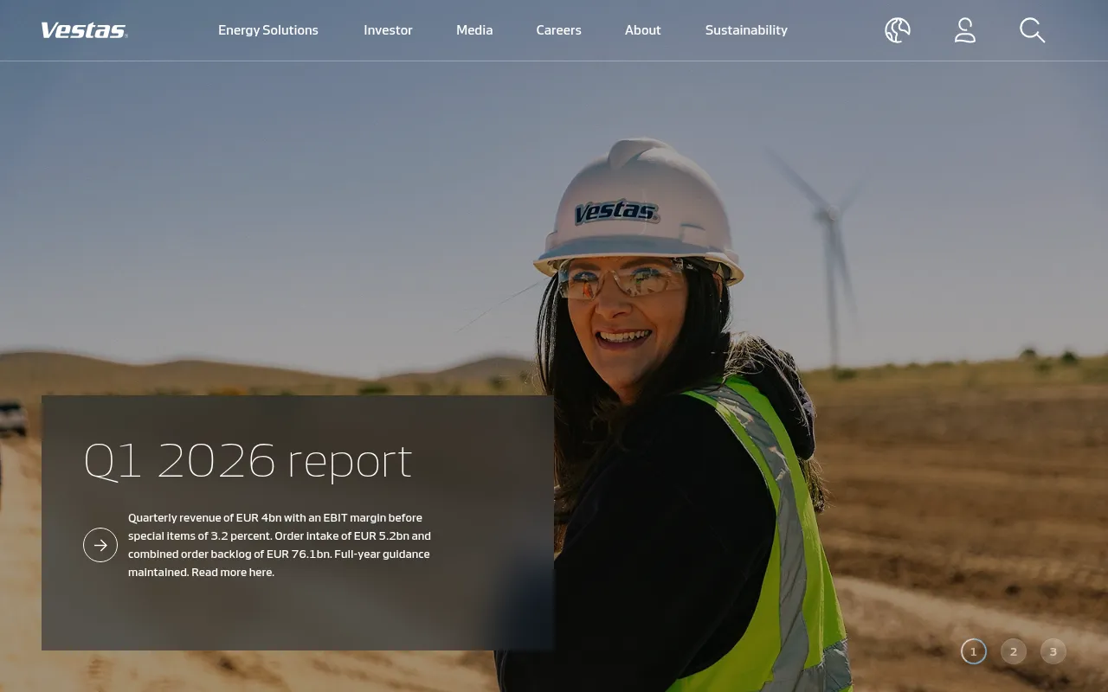Click the quarterly revenue summary paragraph
The width and height of the screenshot is (1108, 692).
[x=280, y=545]
